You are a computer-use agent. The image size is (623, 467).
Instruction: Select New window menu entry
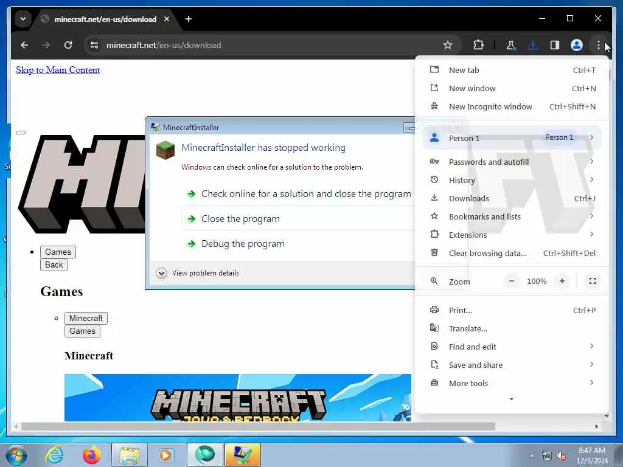pos(512,89)
